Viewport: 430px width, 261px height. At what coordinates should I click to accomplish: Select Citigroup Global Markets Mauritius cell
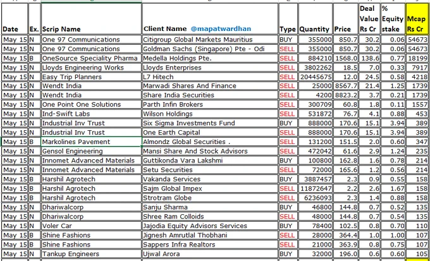pyautogui.click(x=210, y=39)
